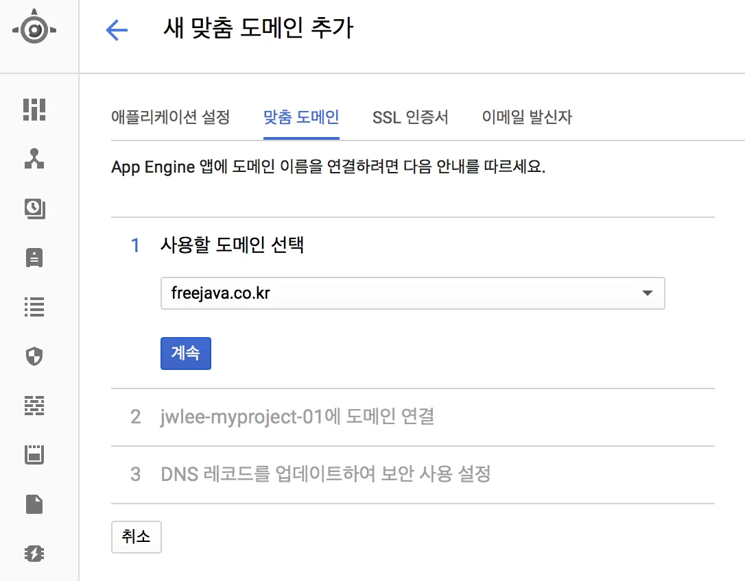Viewport: 745px width, 581px height.
Task: Click step 2 jwlee-myproject-01에 도메인 연결
Action: point(297,417)
